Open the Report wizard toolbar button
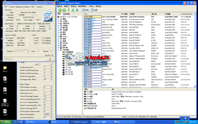 [85, 10]
